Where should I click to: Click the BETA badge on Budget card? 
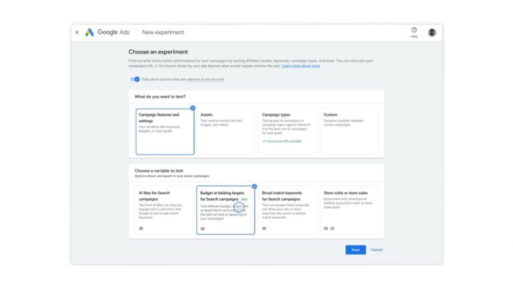(244, 199)
